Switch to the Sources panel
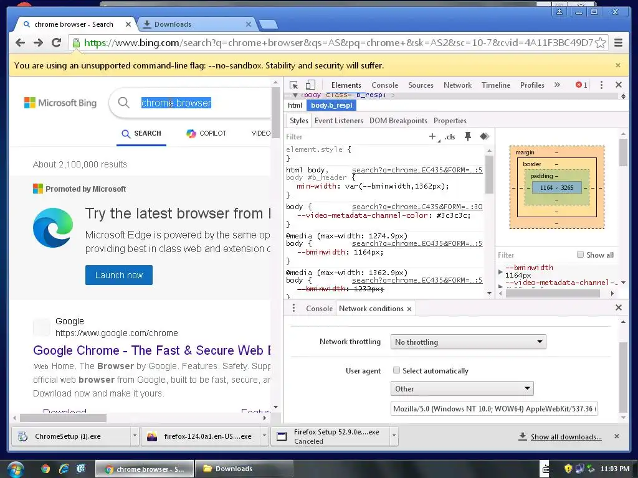Screen dimensions: 638x478 tap(421, 85)
